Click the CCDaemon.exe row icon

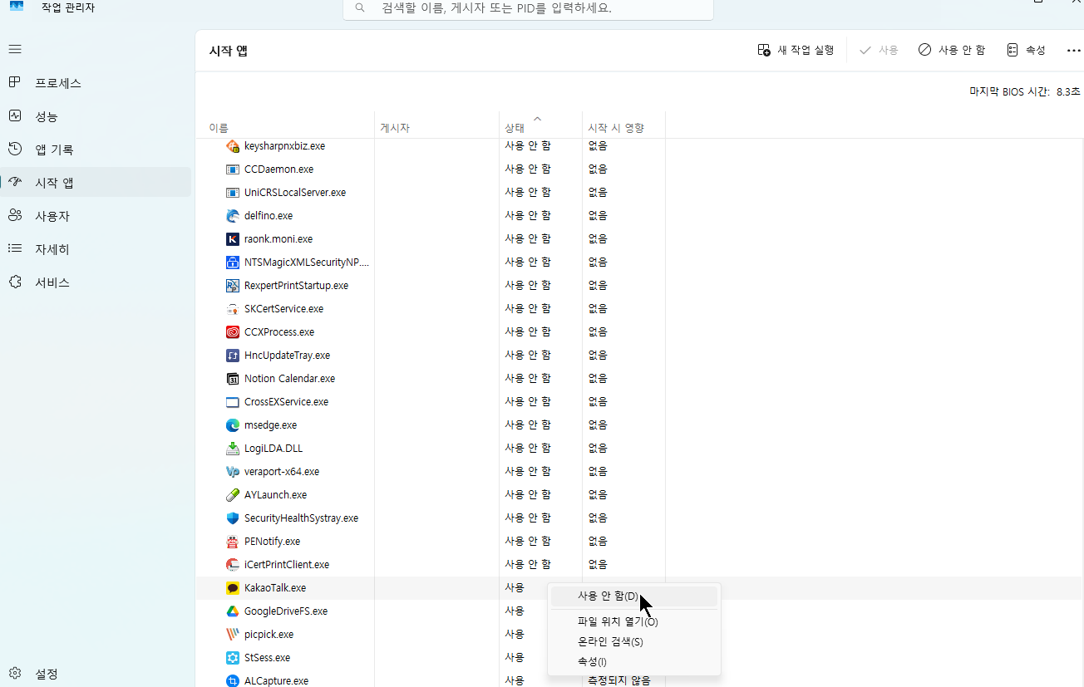pyautogui.click(x=233, y=169)
